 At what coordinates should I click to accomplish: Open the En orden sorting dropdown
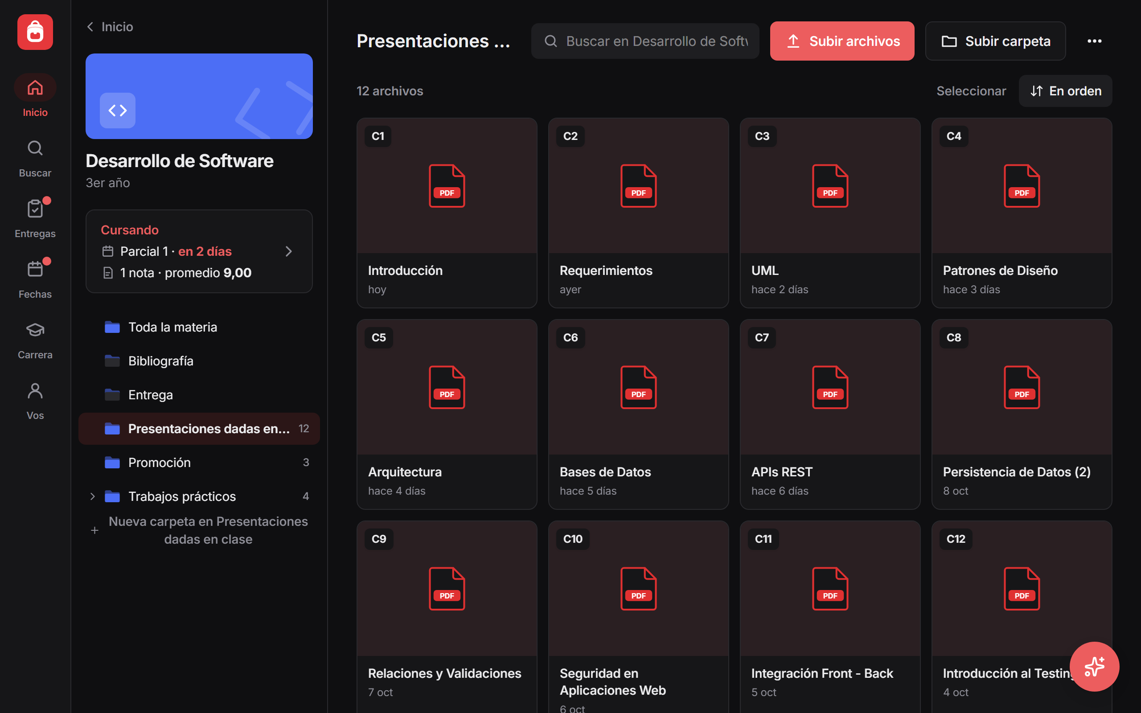pyautogui.click(x=1065, y=91)
